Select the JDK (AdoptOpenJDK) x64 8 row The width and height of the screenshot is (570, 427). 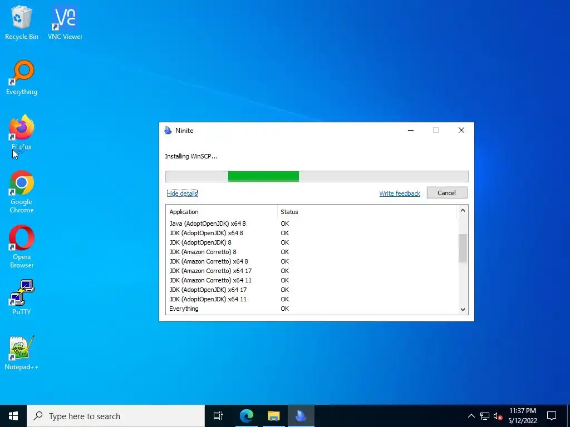coord(312,233)
